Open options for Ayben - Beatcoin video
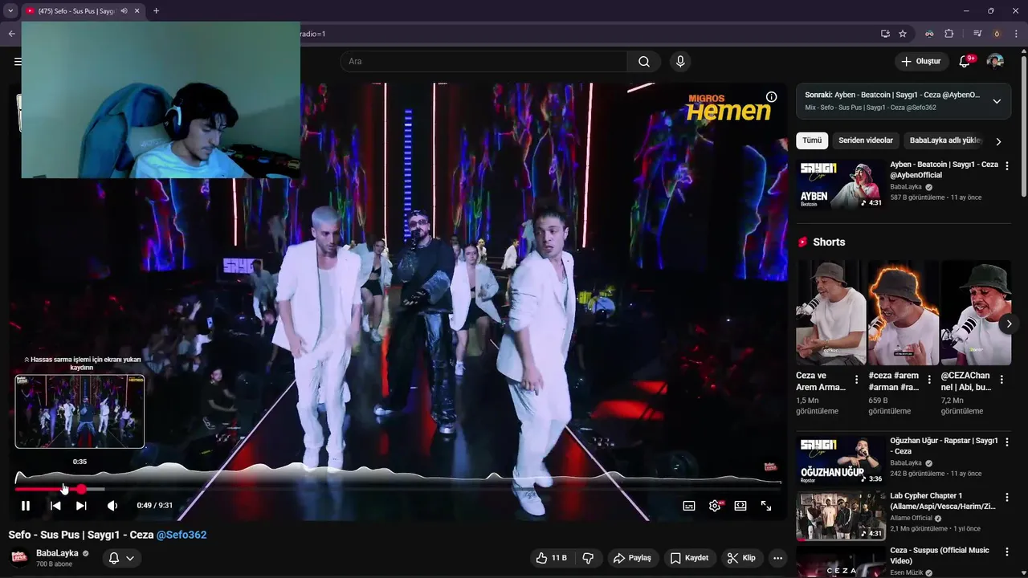Image resolution: width=1028 pixels, height=578 pixels. click(1007, 165)
